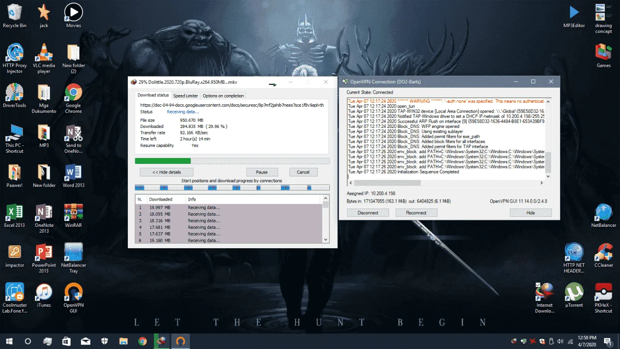
Task: Click Reconnect in OpenVPN window
Action: (x=416, y=213)
